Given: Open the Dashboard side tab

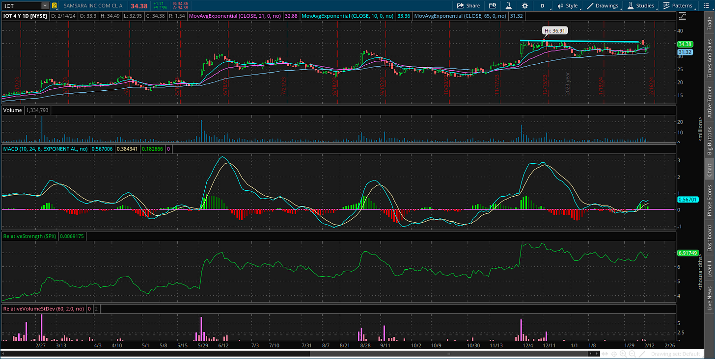Looking at the screenshot, I should (x=710, y=238).
